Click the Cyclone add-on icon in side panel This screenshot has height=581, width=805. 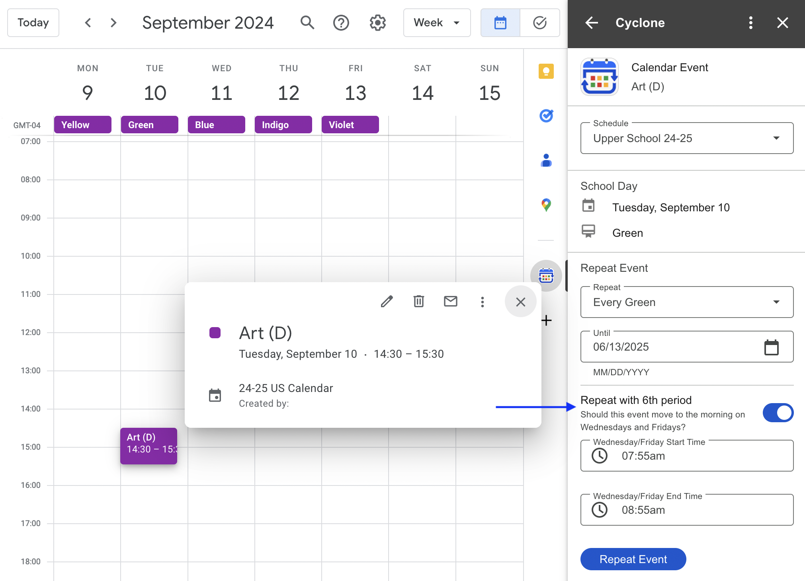pyautogui.click(x=546, y=276)
